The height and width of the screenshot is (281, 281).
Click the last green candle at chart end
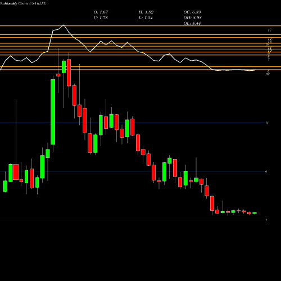click(255, 213)
